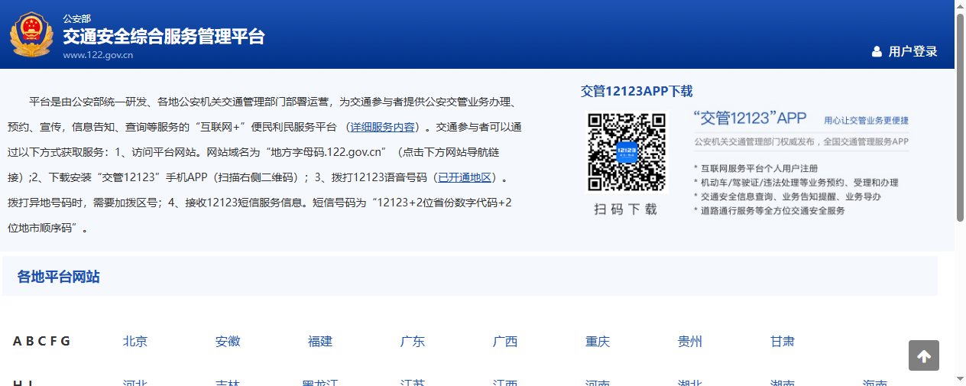Visit the 广西 platform link
The width and height of the screenshot is (966, 386).
pos(505,342)
